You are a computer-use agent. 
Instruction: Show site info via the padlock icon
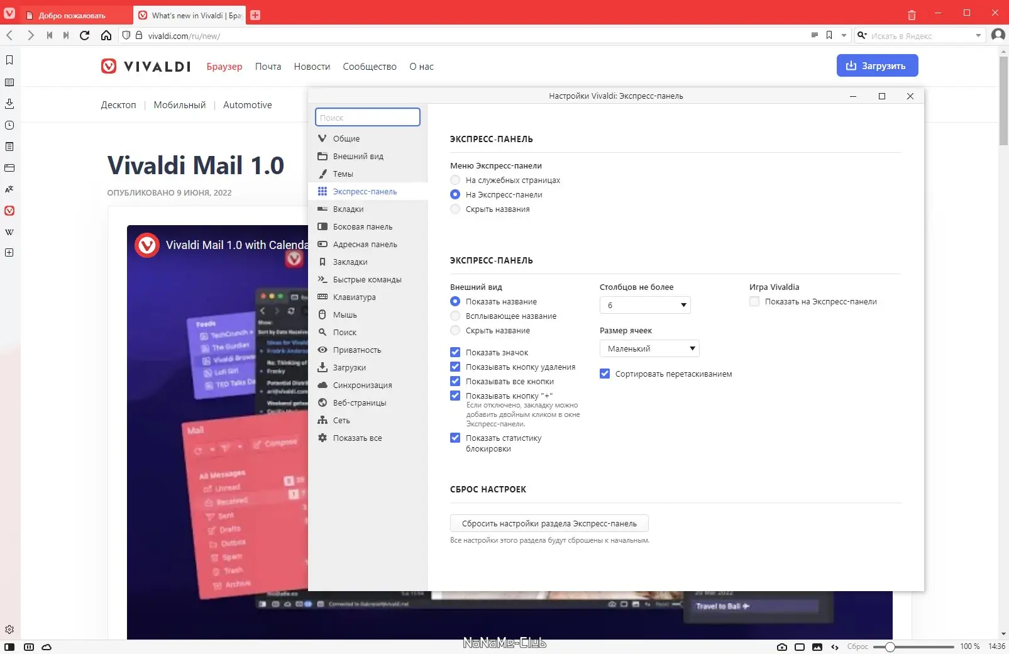139,35
